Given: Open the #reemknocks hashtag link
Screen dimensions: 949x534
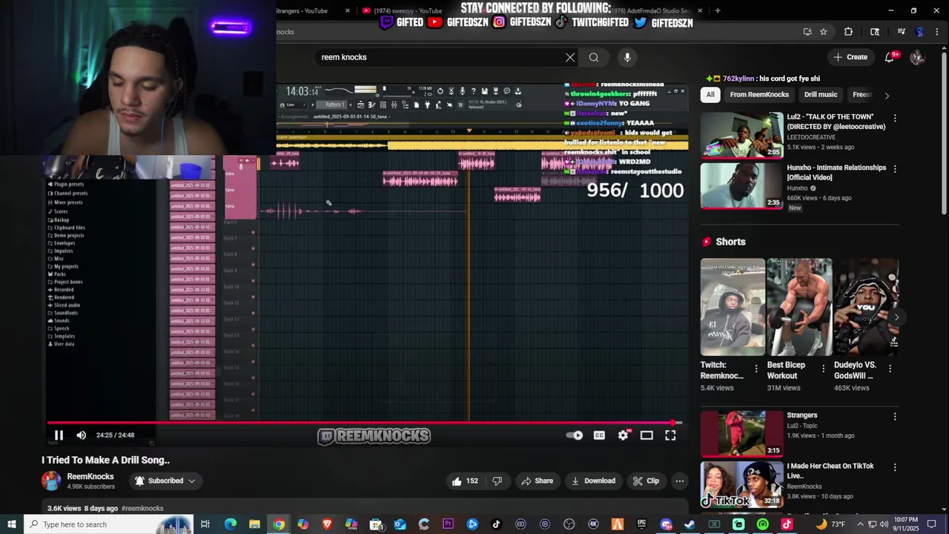Looking at the screenshot, I should [142, 508].
